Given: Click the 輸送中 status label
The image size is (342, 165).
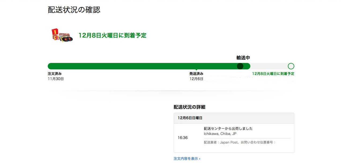Looking at the screenshot, I should click(x=243, y=58).
